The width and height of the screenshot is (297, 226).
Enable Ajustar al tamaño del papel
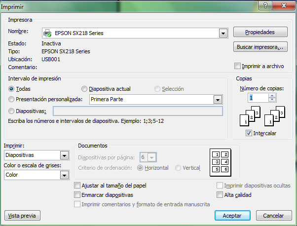coord(77,186)
